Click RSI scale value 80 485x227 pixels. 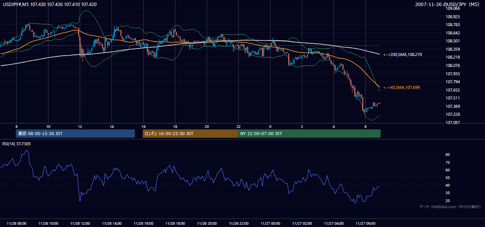coord(448,155)
